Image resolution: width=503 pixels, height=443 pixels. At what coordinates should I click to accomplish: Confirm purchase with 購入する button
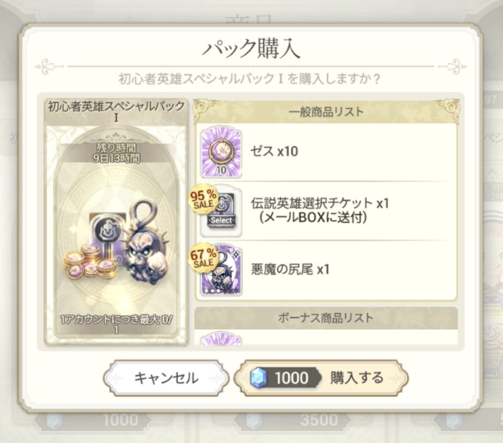pos(321,378)
